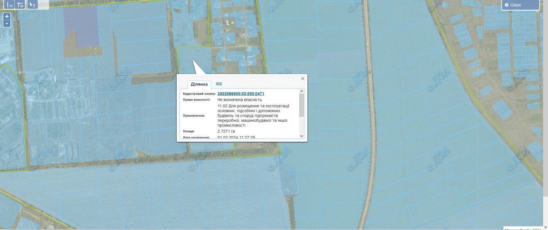Switch to the Ділянка tab
548x230 pixels.
[199, 84]
